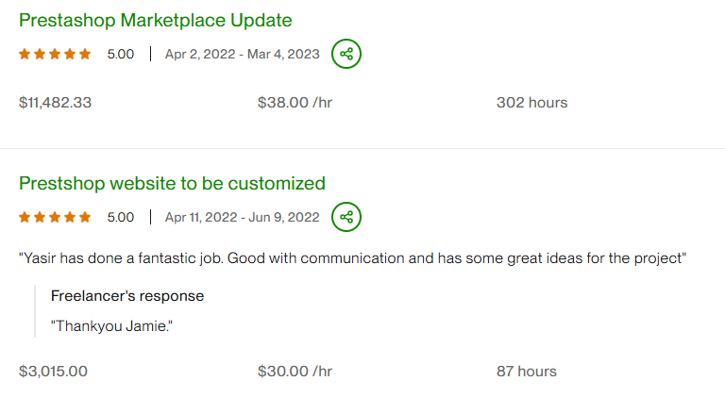Click the 302 hours worked value
This screenshot has height=414, width=725.
(531, 103)
